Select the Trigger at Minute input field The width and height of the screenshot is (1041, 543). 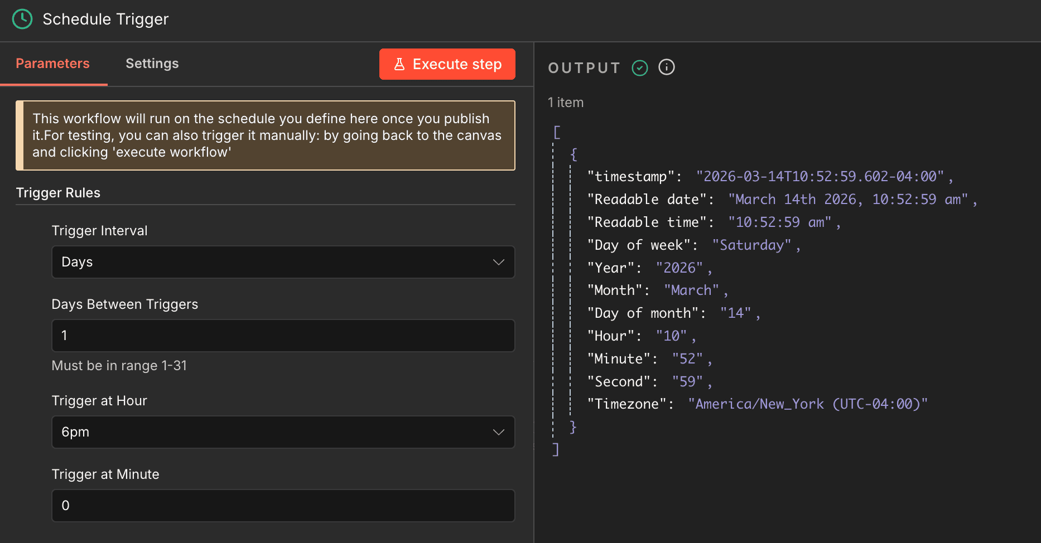[x=283, y=505]
